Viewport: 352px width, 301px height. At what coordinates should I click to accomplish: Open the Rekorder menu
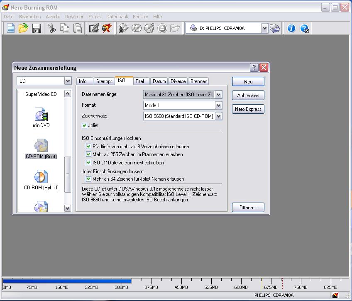click(x=74, y=17)
